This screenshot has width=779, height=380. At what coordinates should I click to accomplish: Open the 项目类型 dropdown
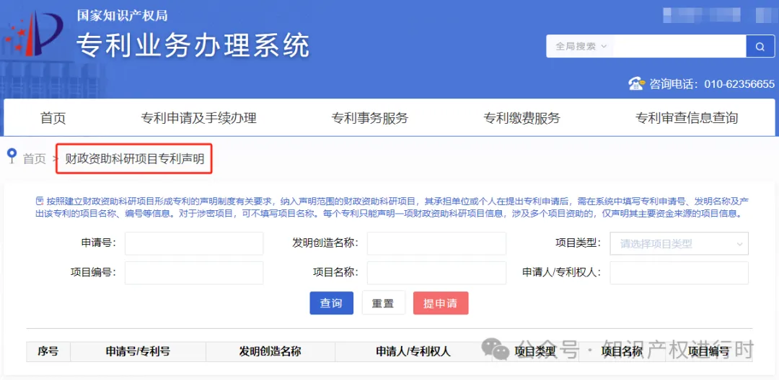(679, 244)
